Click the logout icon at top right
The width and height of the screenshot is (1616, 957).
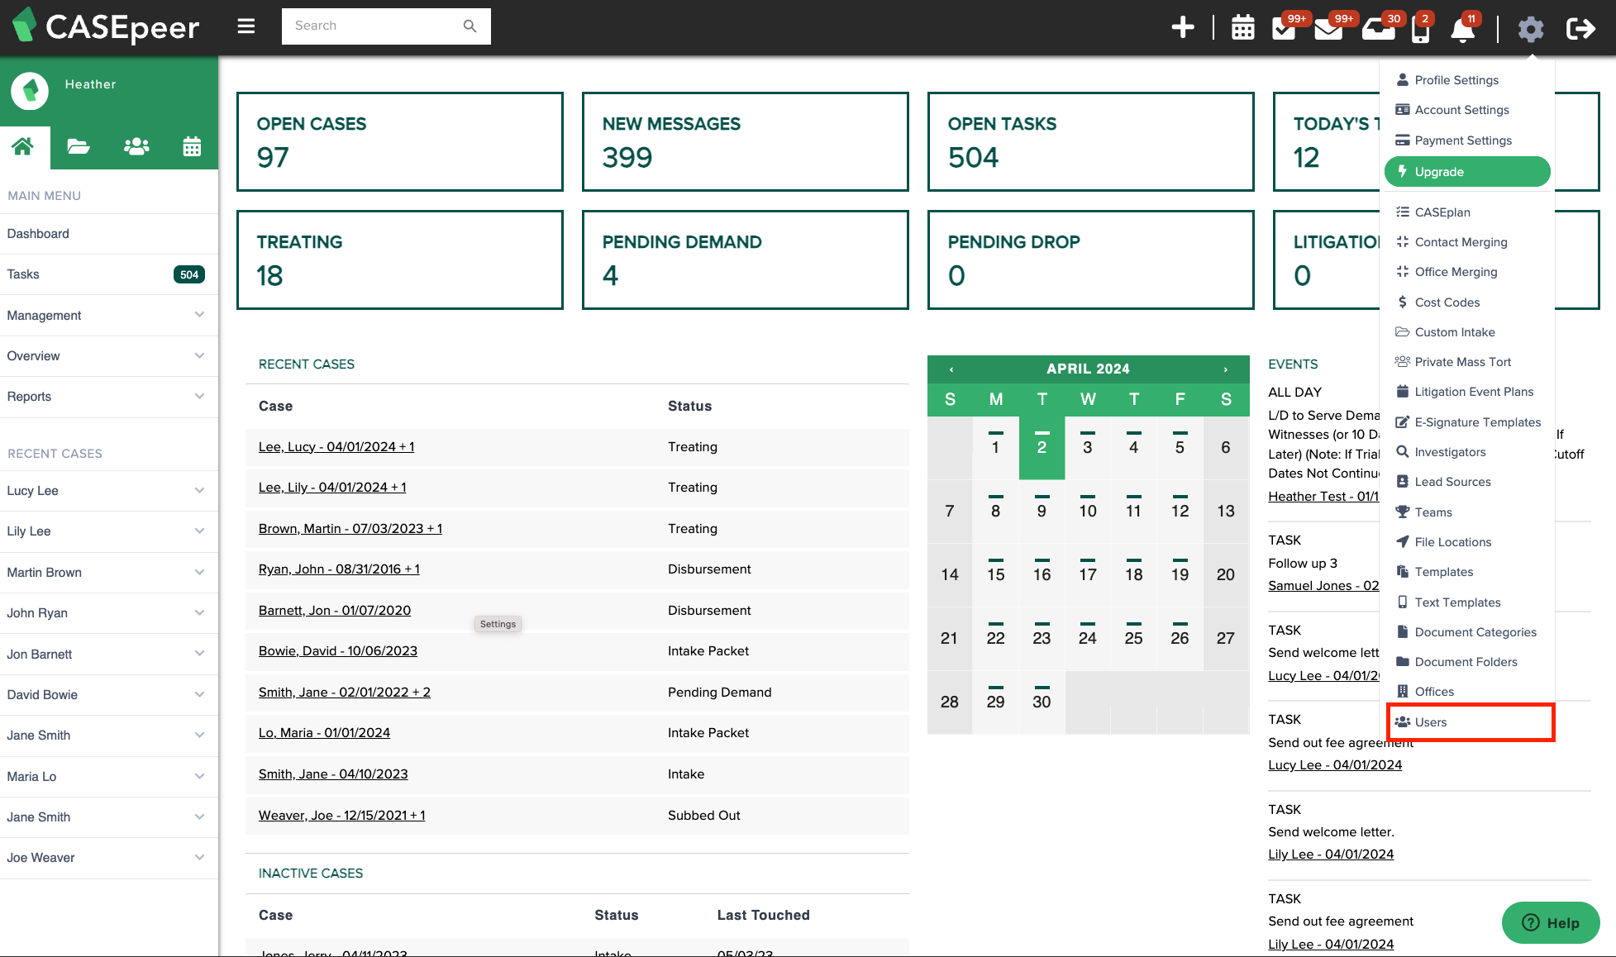(x=1581, y=28)
